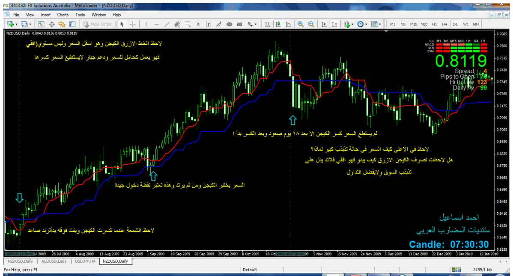Viewport: 513px width, 276px height.
Task: Expand the Arrows objects dropdown arrow
Action: pos(256,24)
